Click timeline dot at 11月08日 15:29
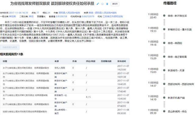The height and width of the screenshot is (115, 195). [164, 57]
